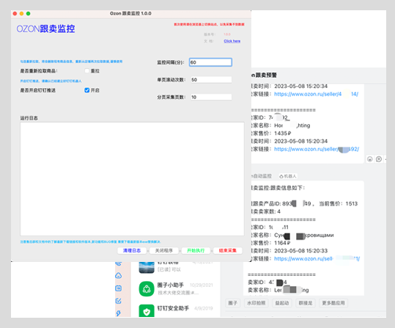Click the blue 清理日志 button
Viewport: 395px width, 328px height.
(x=132, y=250)
